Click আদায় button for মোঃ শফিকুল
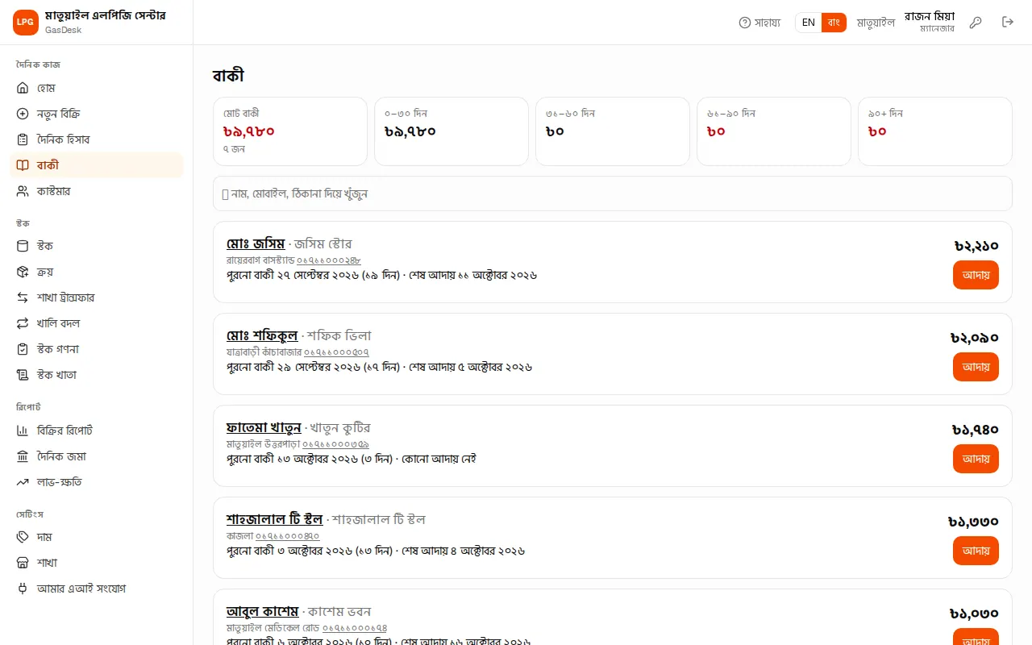This screenshot has height=645, width=1032. [976, 367]
